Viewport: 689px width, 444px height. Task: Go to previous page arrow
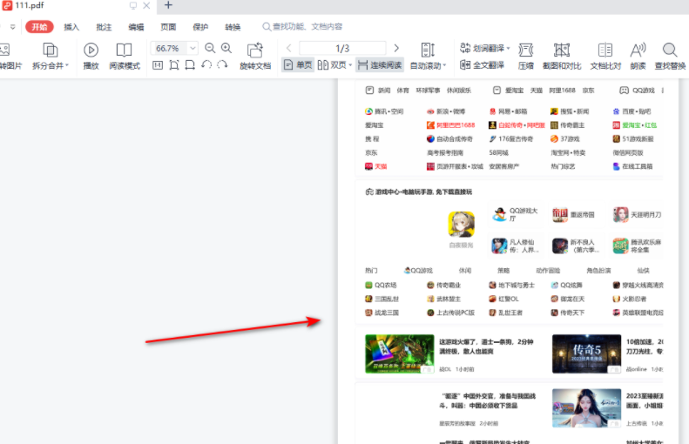coord(288,48)
